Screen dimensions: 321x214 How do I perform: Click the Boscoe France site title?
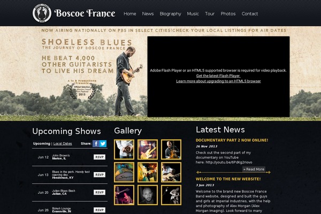[x=85, y=13]
